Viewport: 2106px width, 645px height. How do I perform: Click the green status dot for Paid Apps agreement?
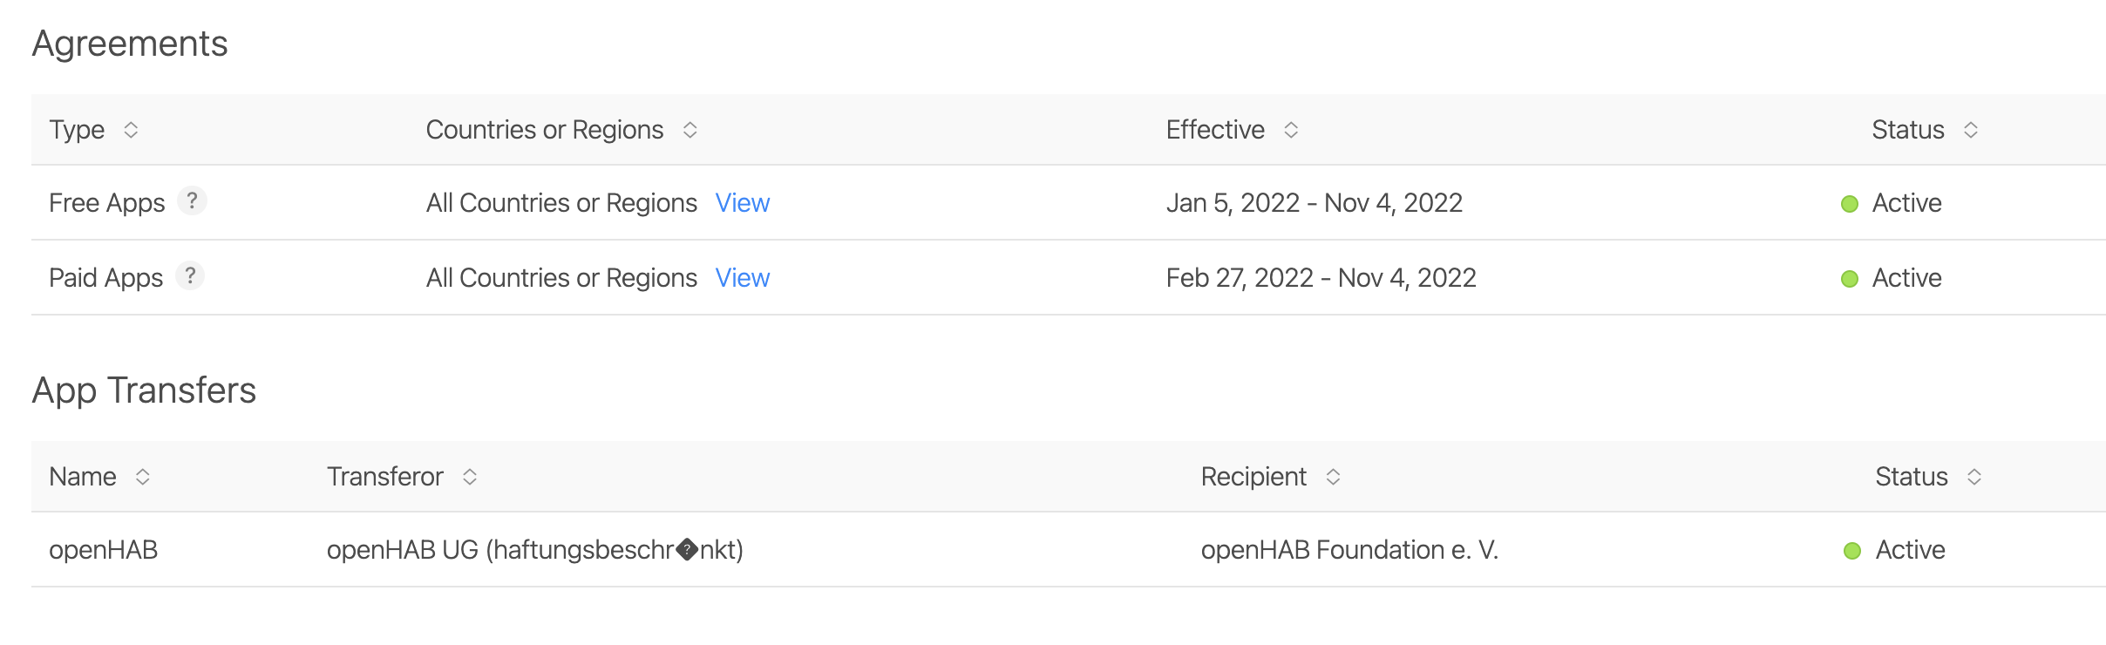1850,277
